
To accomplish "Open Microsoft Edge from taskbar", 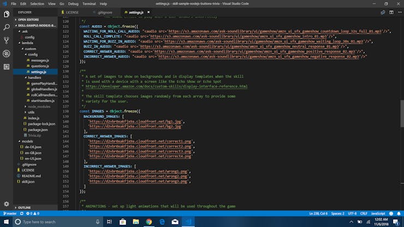I will [162, 222].
